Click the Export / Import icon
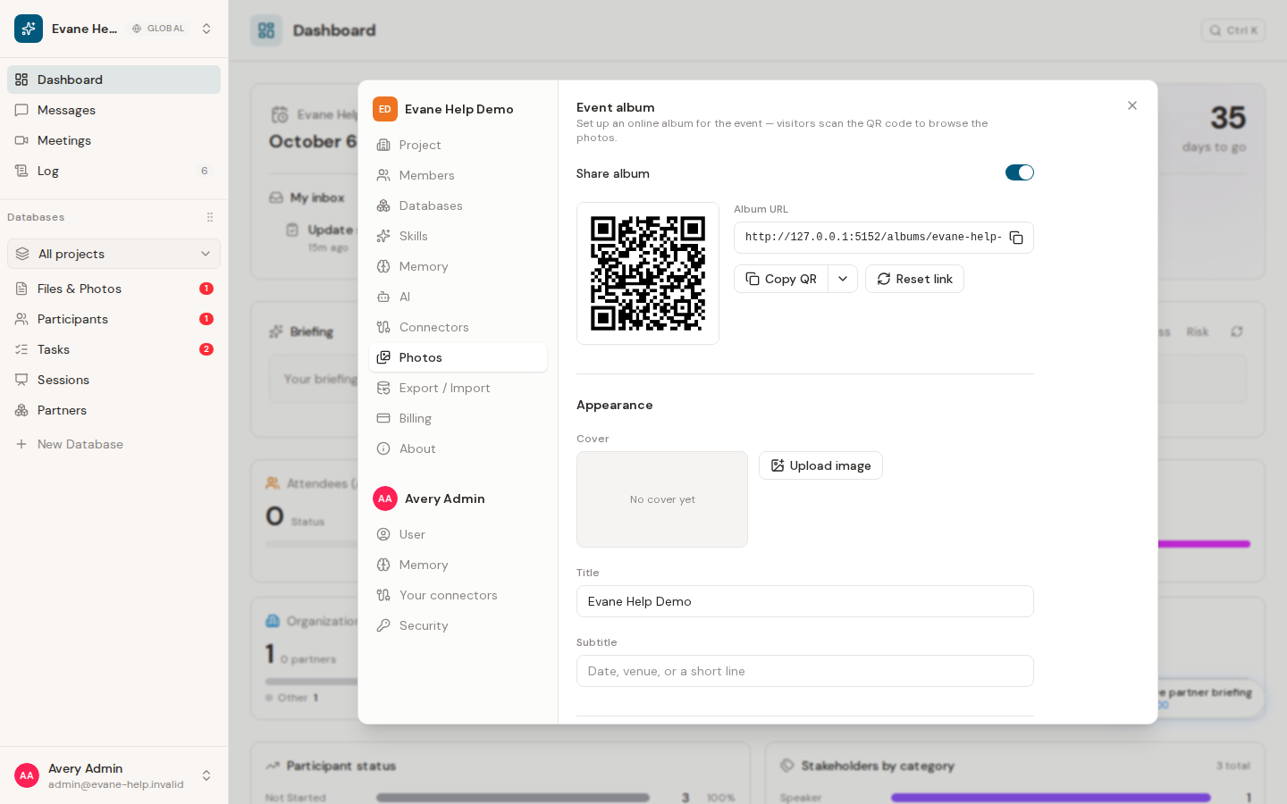This screenshot has height=804, width=1287. point(383,388)
